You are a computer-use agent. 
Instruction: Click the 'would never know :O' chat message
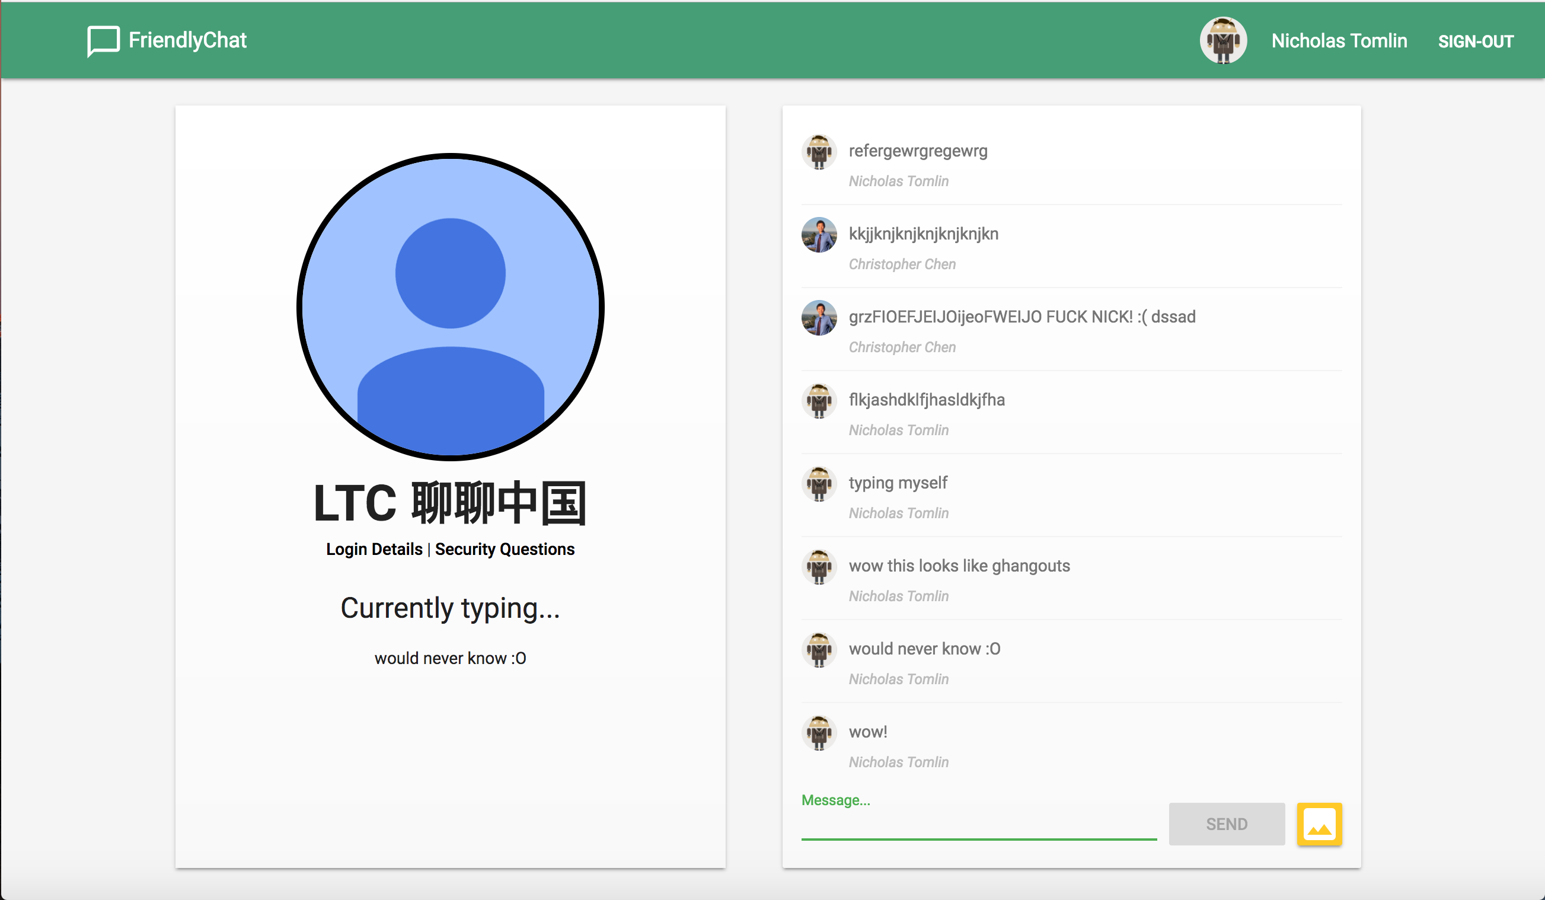point(924,649)
